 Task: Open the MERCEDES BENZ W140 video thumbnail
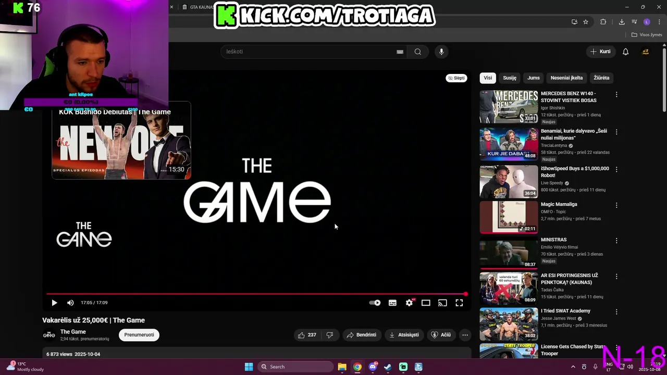[509, 107]
